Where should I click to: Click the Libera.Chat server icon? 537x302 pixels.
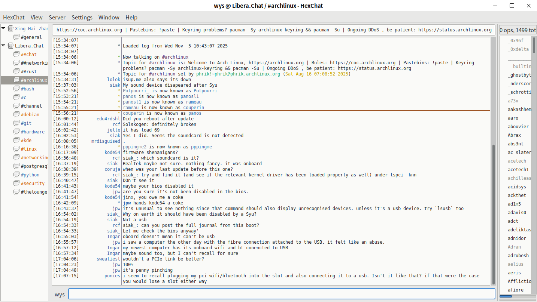point(10,46)
